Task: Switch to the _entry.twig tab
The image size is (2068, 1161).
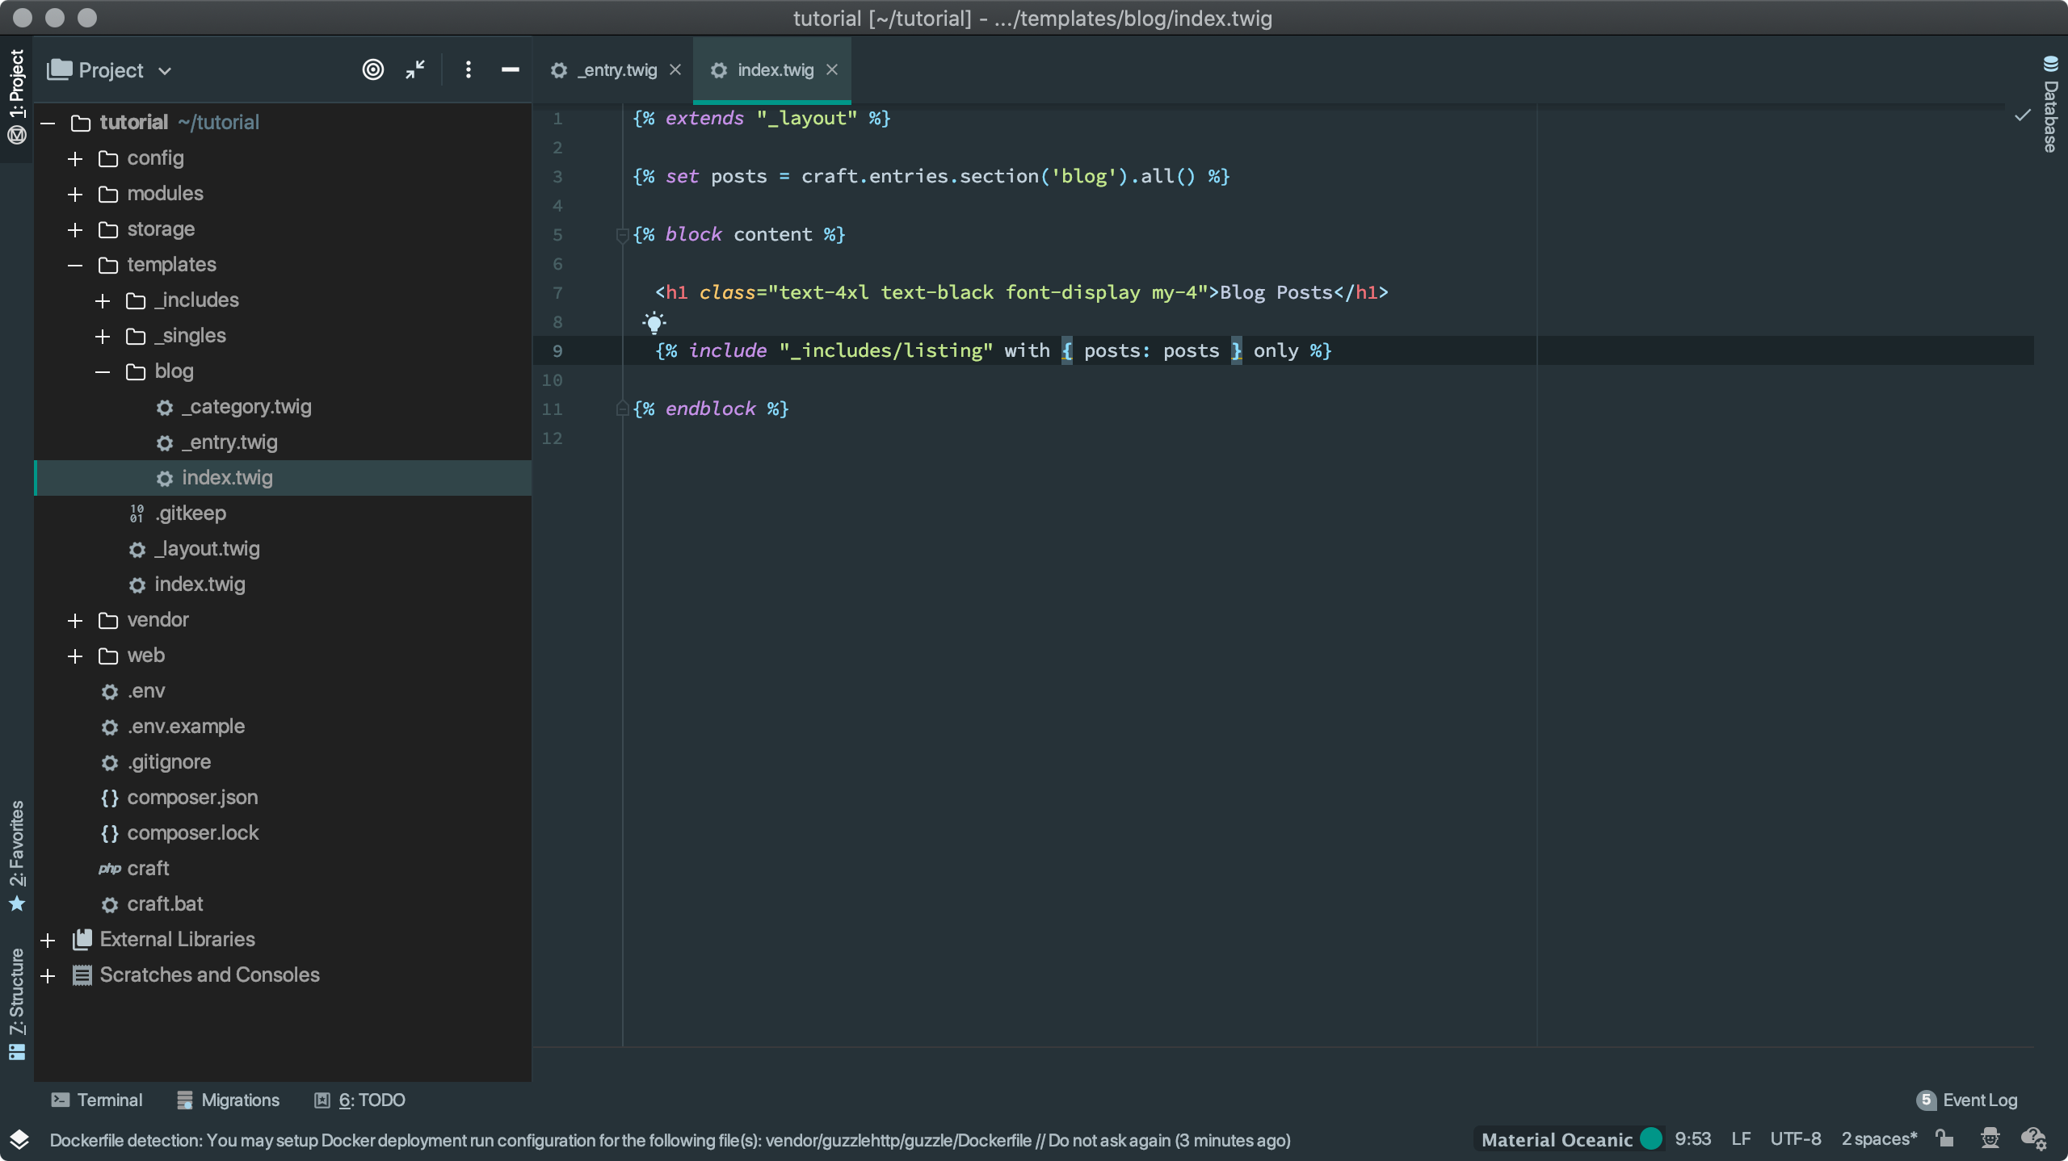Action: [x=616, y=70]
